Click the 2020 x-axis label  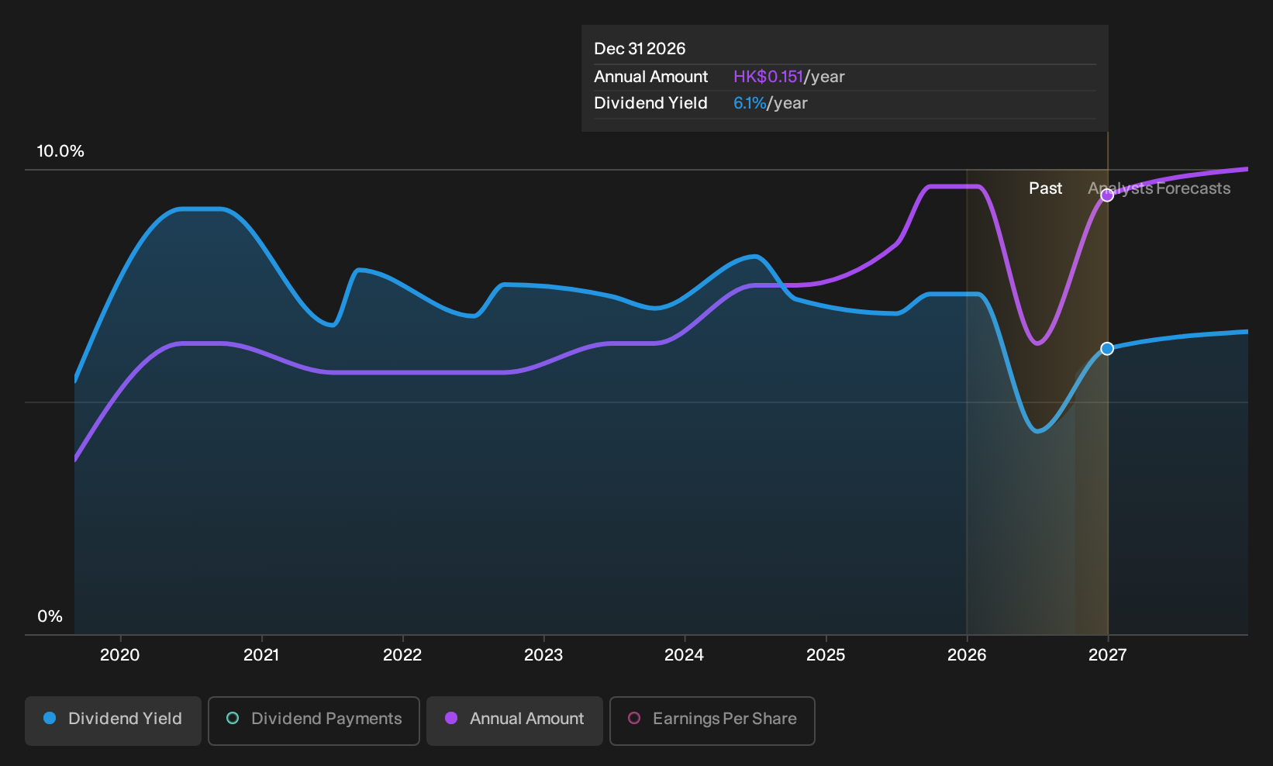[120, 655]
